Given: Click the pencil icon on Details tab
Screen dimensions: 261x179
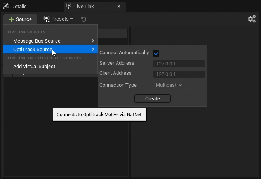Looking at the screenshot, I should click(x=6, y=7).
